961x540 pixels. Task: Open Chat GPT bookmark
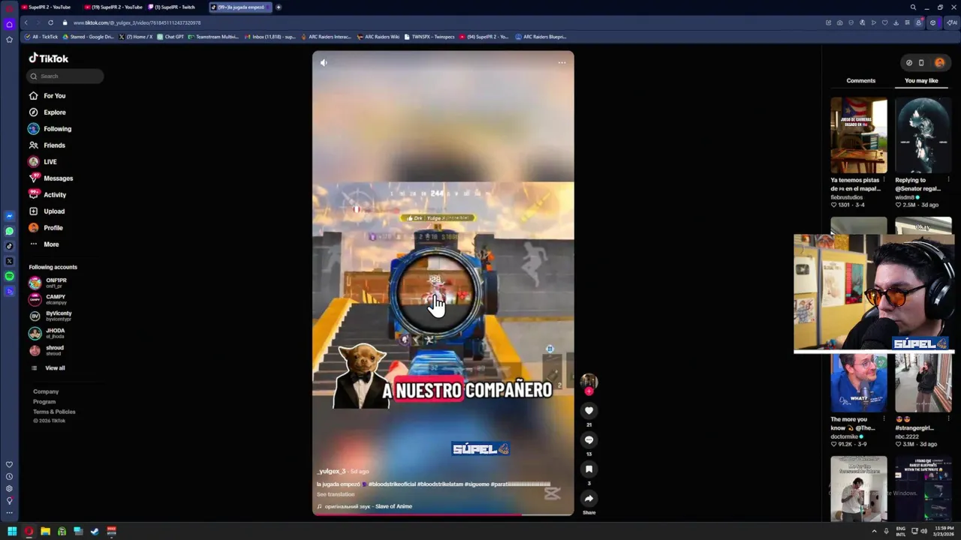coord(170,37)
